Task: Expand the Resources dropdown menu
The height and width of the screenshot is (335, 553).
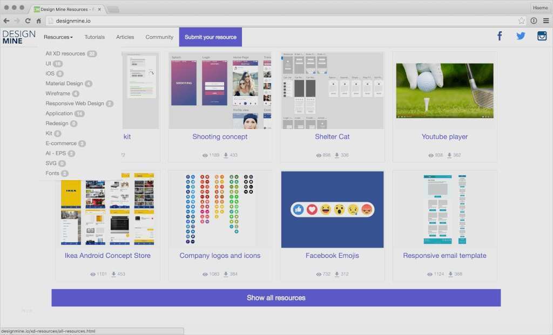Action: pyautogui.click(x=58, y=37)
